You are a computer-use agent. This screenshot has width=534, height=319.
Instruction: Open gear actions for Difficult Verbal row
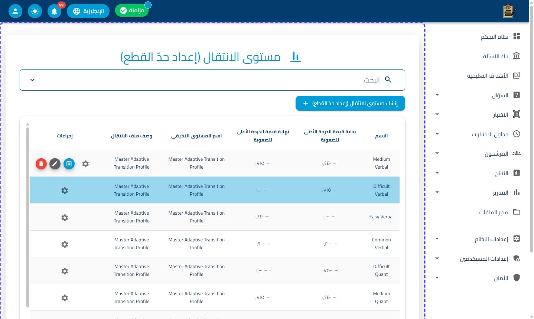[65, 191]
